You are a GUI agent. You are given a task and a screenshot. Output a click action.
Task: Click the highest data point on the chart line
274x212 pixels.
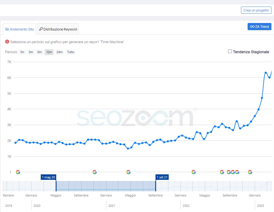point(266,73)
